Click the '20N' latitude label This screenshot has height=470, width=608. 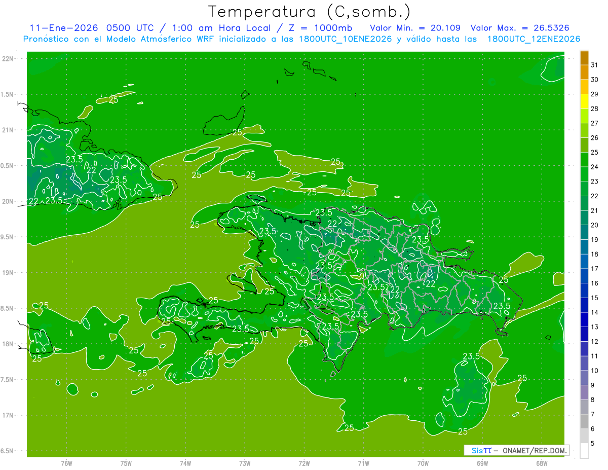coord(8,201)
